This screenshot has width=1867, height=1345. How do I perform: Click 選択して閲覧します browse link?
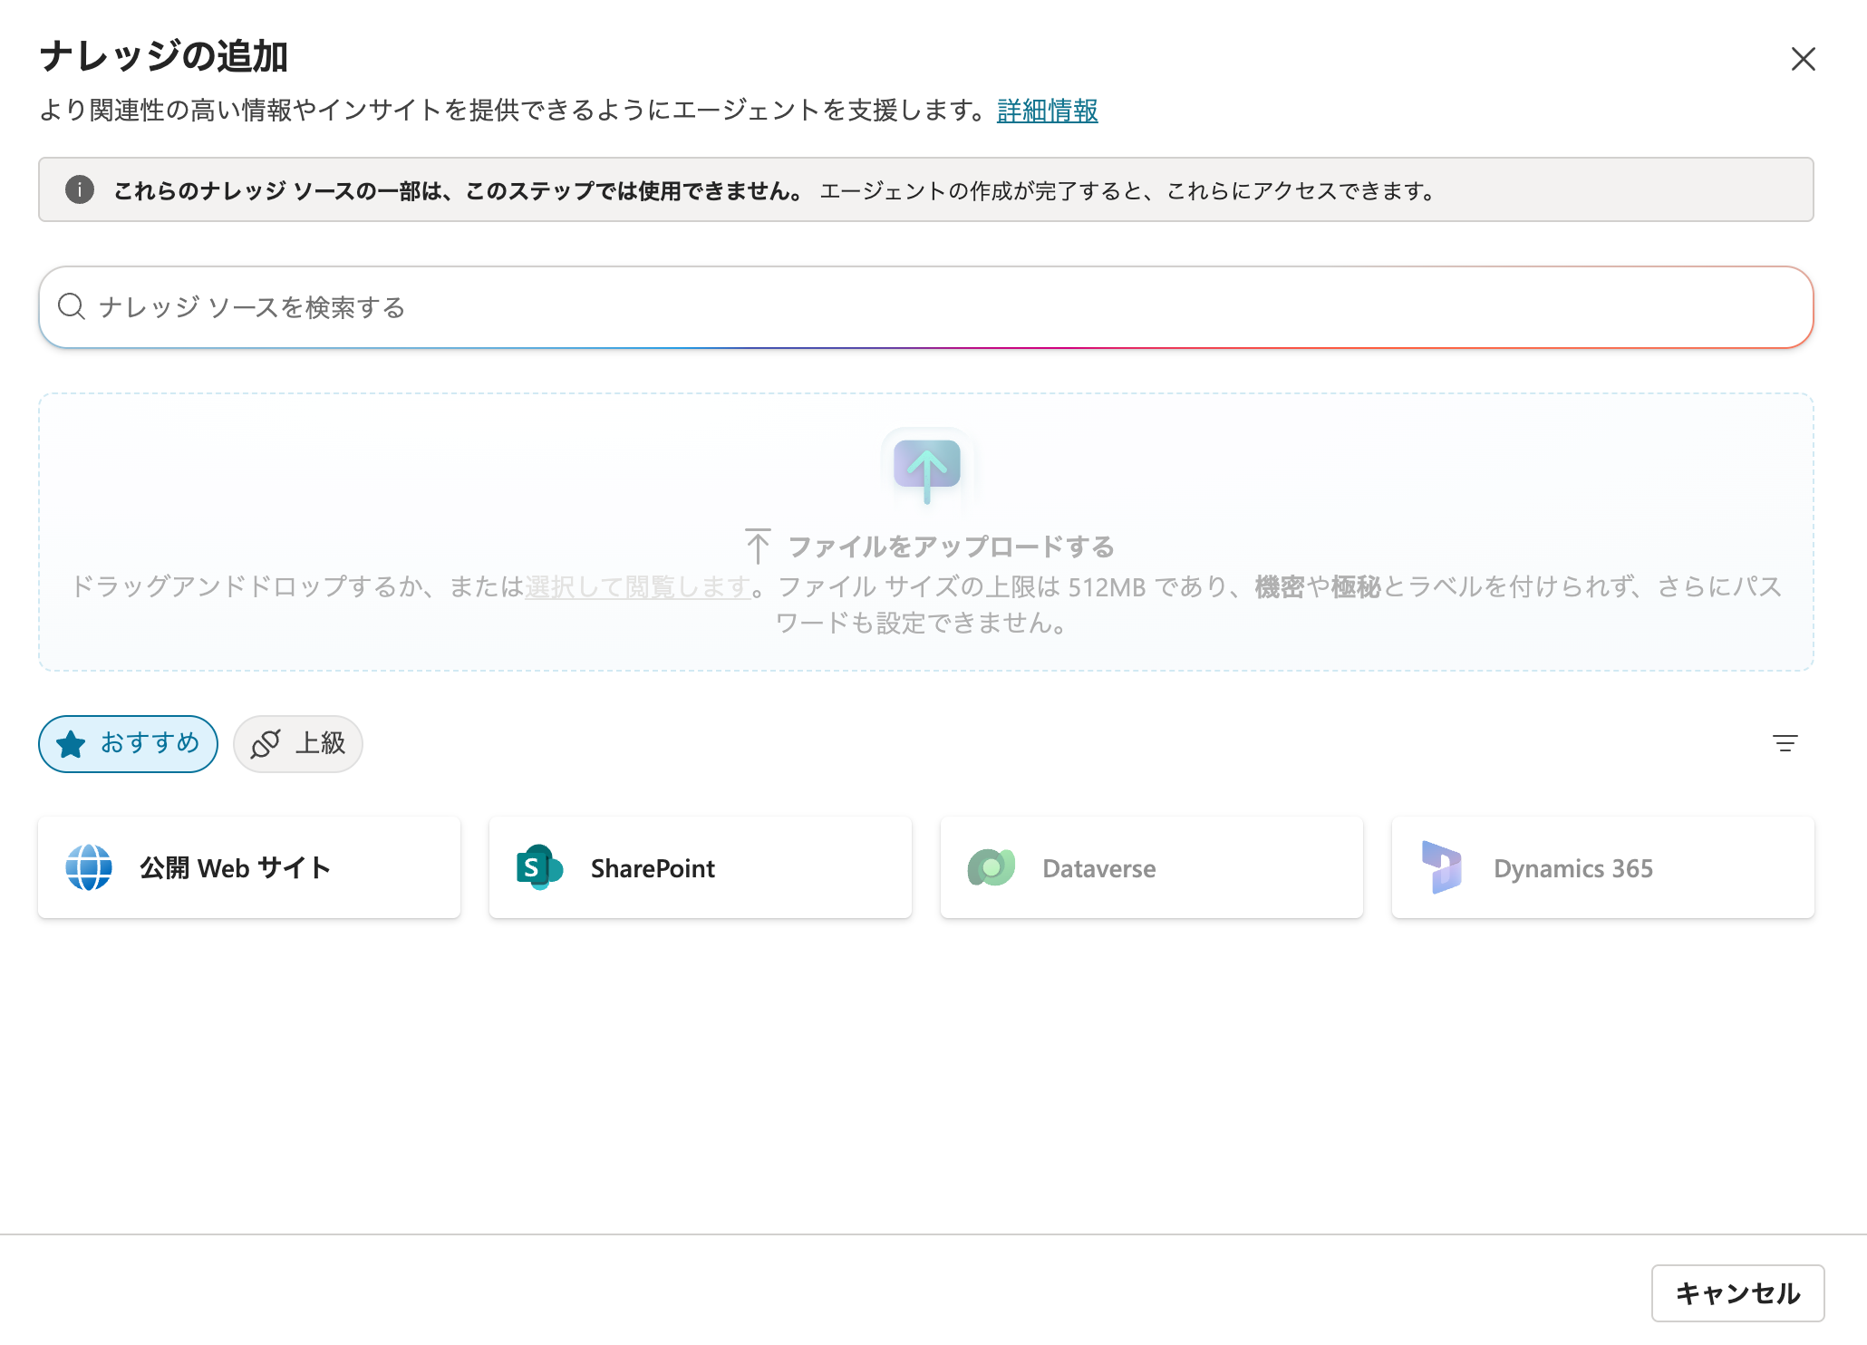pos(637,587)
